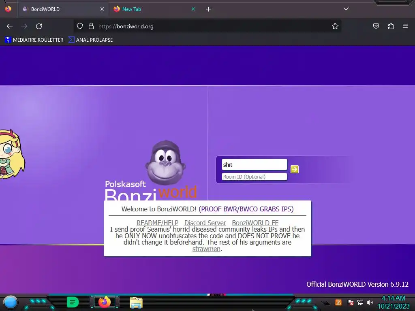Switch to the New Tab tab

[154, 9]
